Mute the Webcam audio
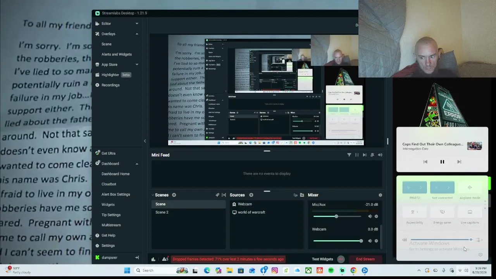The width and height of the screenshot is (496, 279). [x=370, y=241]
